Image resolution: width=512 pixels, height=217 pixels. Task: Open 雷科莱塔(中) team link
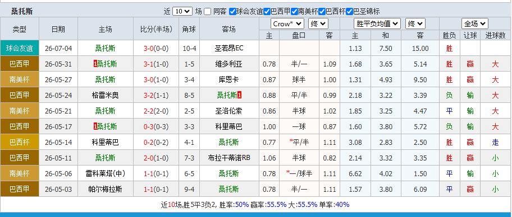click(105, 173)
